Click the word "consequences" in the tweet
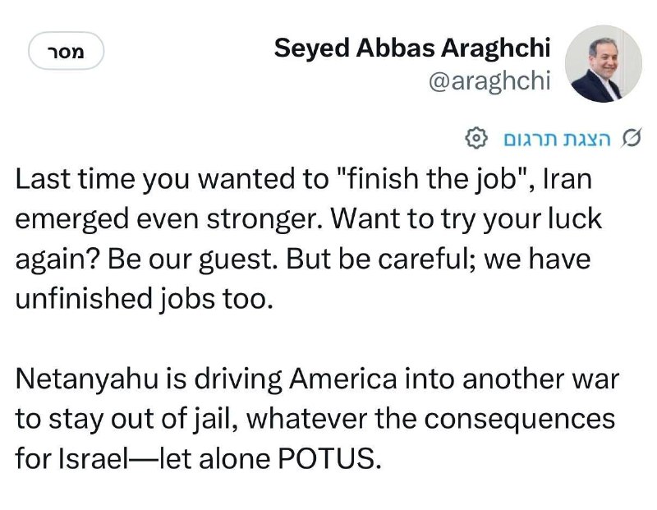This screenshot has width=657, height=510. 520,420
